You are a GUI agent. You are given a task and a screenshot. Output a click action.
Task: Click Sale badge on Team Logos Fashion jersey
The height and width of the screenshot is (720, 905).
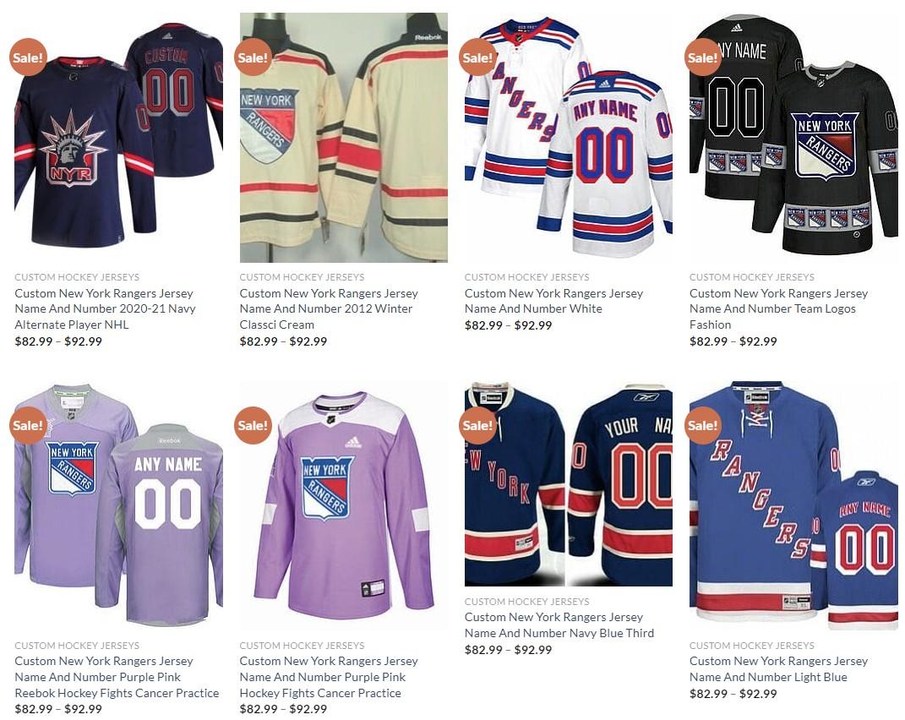702,57
